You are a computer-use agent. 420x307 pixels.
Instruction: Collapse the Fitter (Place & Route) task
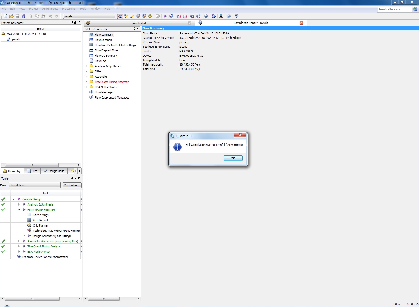pyautogui.click(x=19, y=210)
